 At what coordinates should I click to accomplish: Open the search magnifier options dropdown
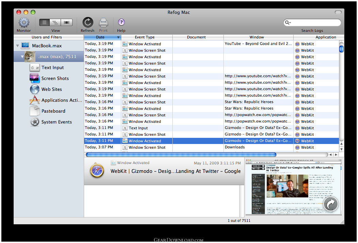288,22
